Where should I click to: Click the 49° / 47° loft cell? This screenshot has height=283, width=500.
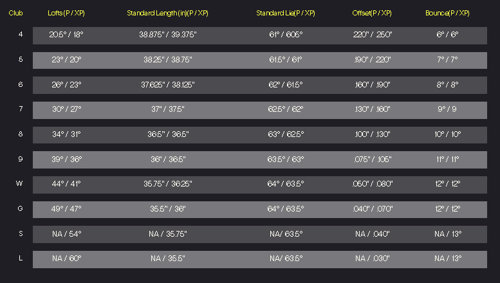tap(66, 209)
